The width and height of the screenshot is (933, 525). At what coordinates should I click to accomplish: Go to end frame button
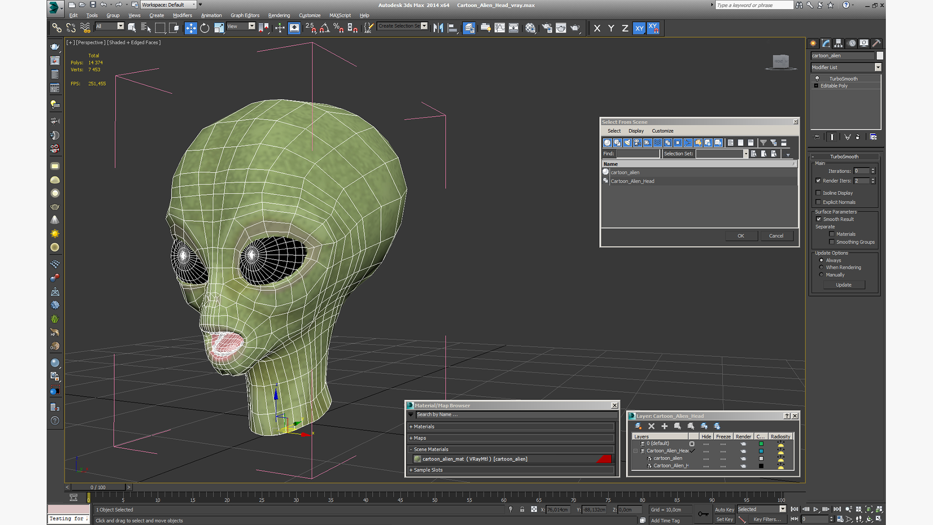[837, 509]
